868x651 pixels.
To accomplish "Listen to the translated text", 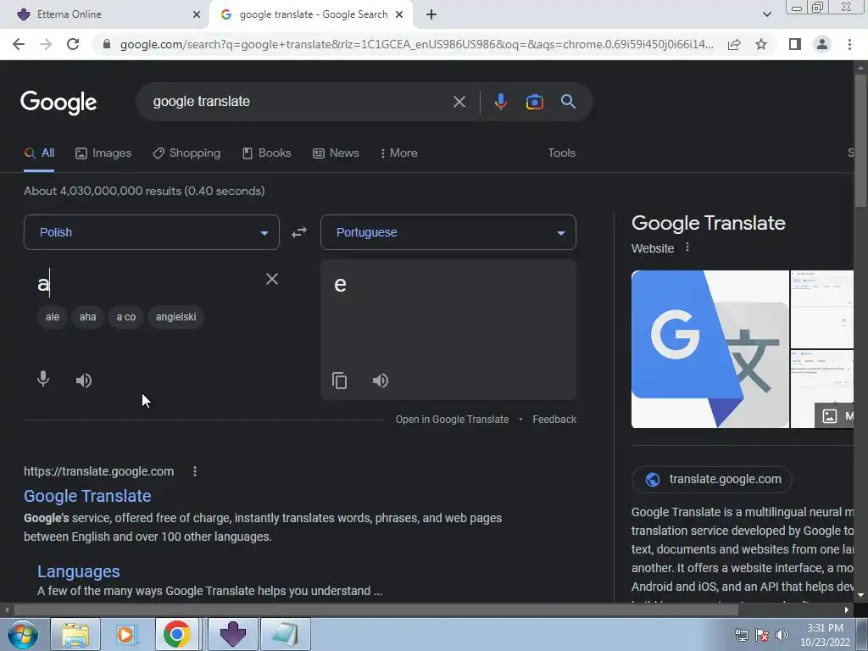I will tap(381, 381).
